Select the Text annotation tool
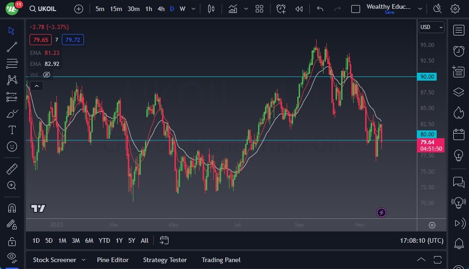The width and height of the screenshot is (469, 269). (12, 130)
